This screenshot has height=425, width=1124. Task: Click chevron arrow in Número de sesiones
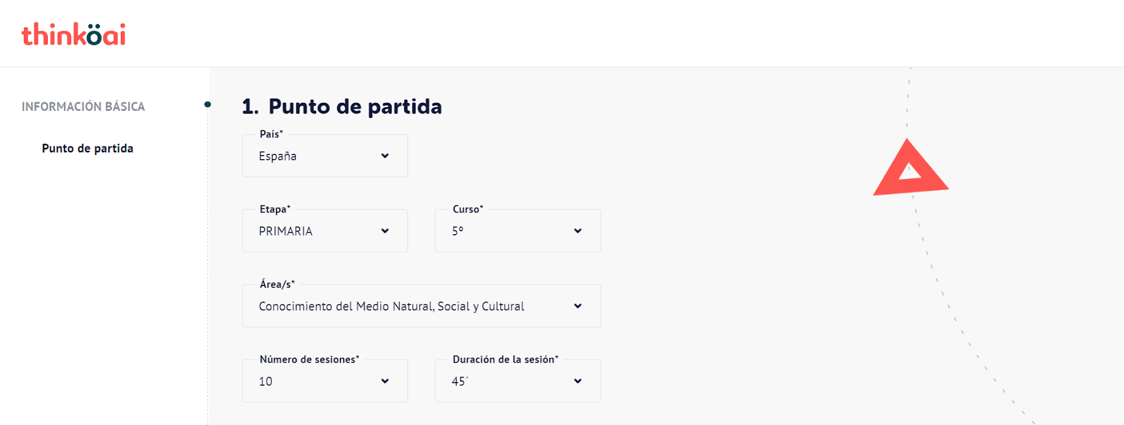point(385,381)
